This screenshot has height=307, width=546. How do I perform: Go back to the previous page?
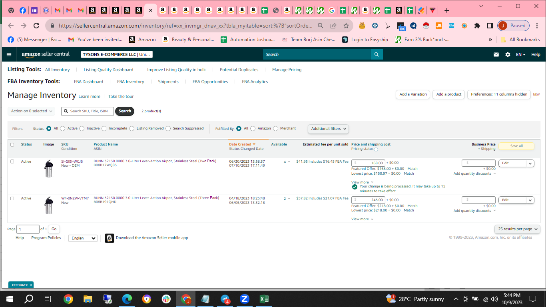pos(11,26)
